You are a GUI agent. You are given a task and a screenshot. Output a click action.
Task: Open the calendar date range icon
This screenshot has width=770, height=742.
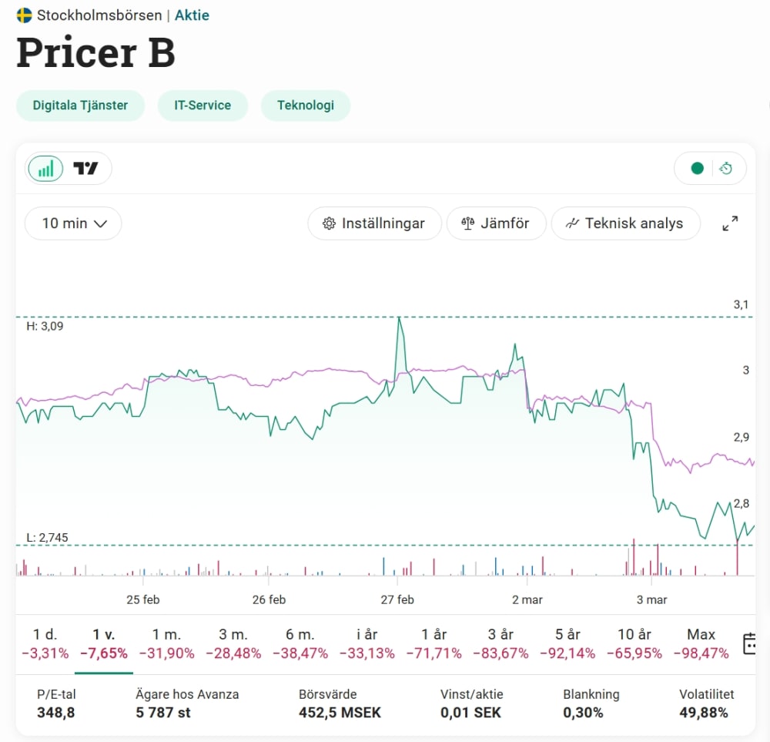[749, 643]
